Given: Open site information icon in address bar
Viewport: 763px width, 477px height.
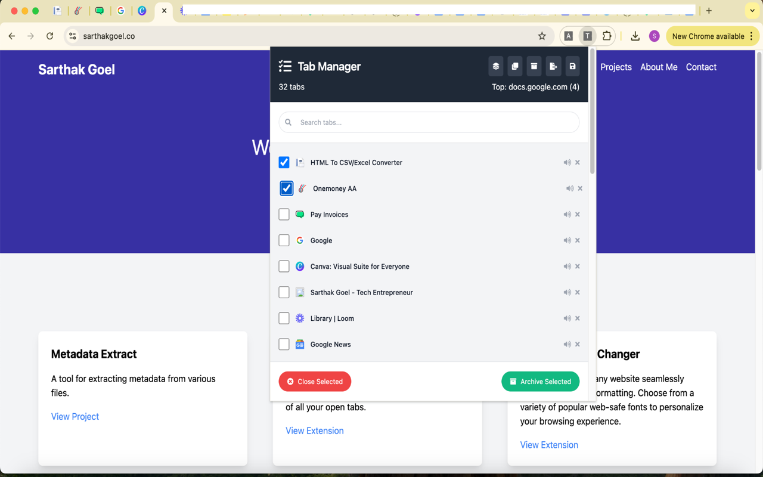Looking at the screenshot, I should (73, 36).
